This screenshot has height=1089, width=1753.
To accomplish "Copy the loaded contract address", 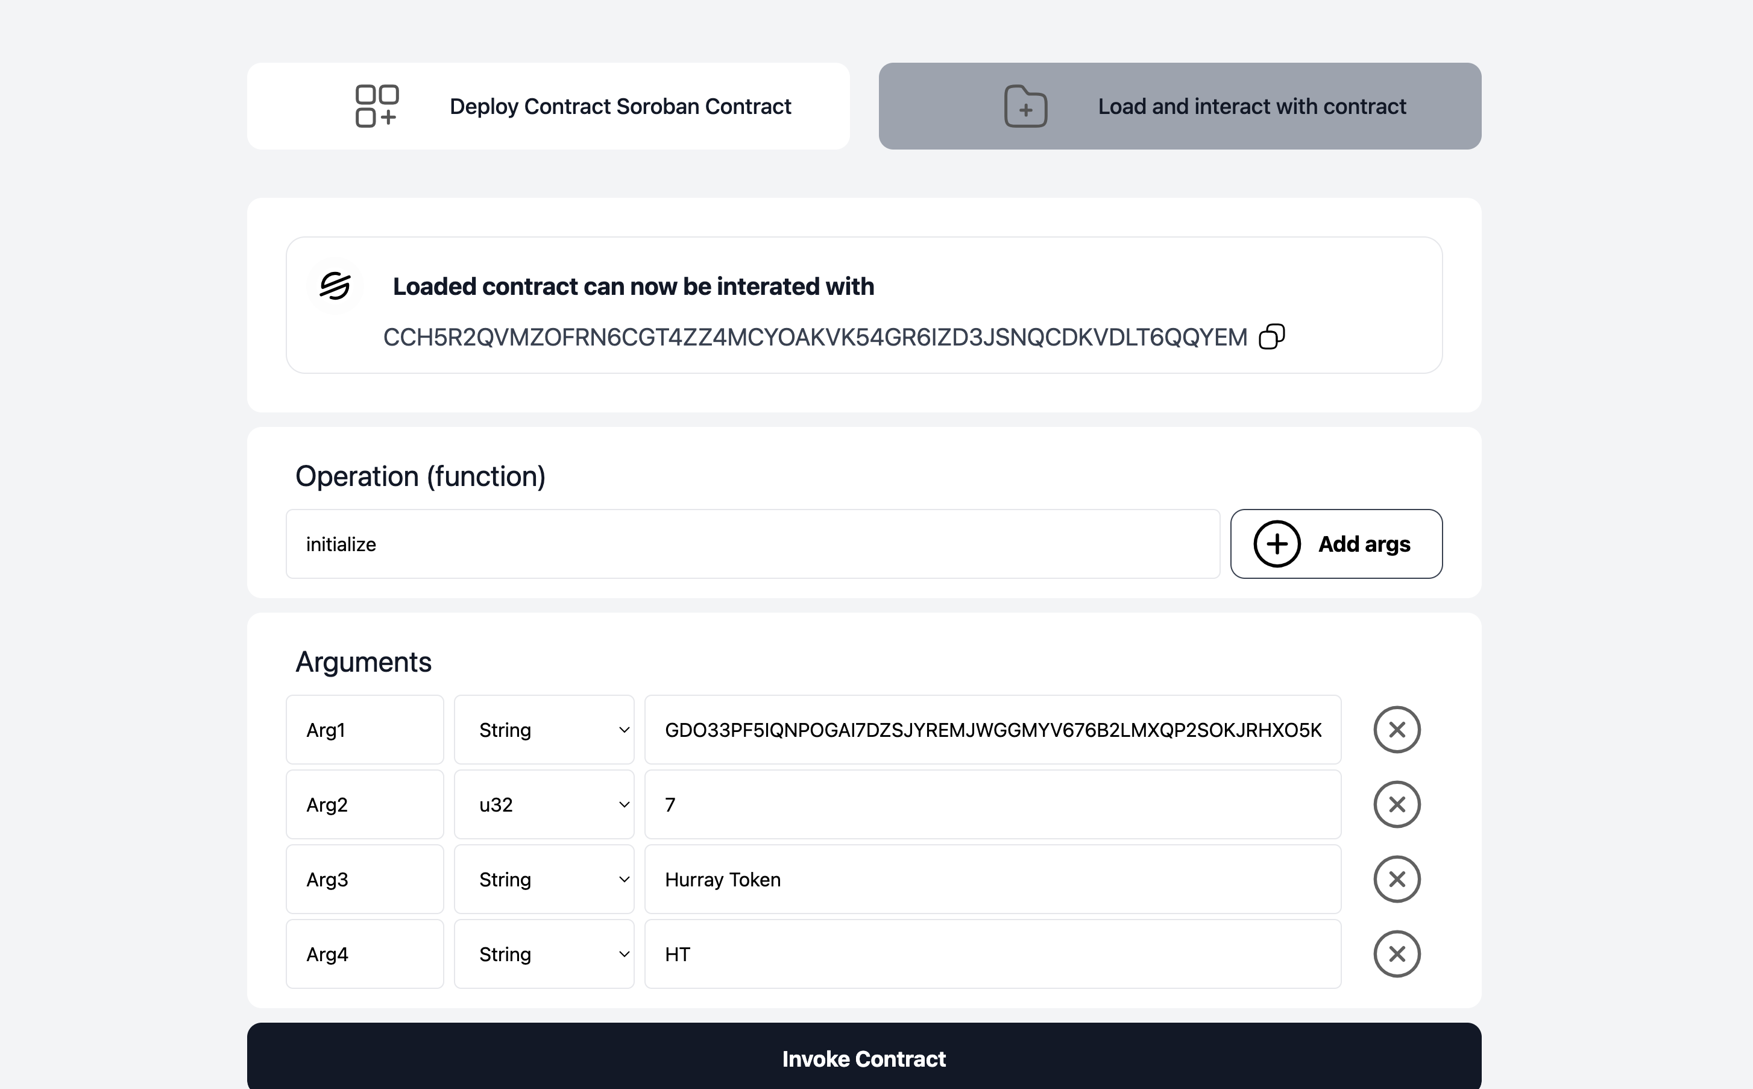I will 1271,336.
